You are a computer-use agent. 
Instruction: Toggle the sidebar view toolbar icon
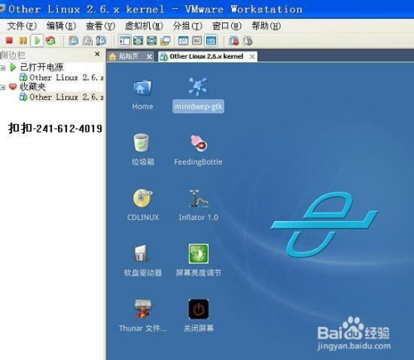[124, 41]
